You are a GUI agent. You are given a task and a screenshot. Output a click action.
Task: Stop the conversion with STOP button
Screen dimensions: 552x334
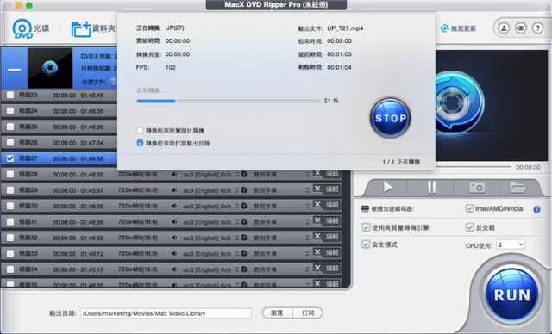pyautogui.click(x=390, y=118)
